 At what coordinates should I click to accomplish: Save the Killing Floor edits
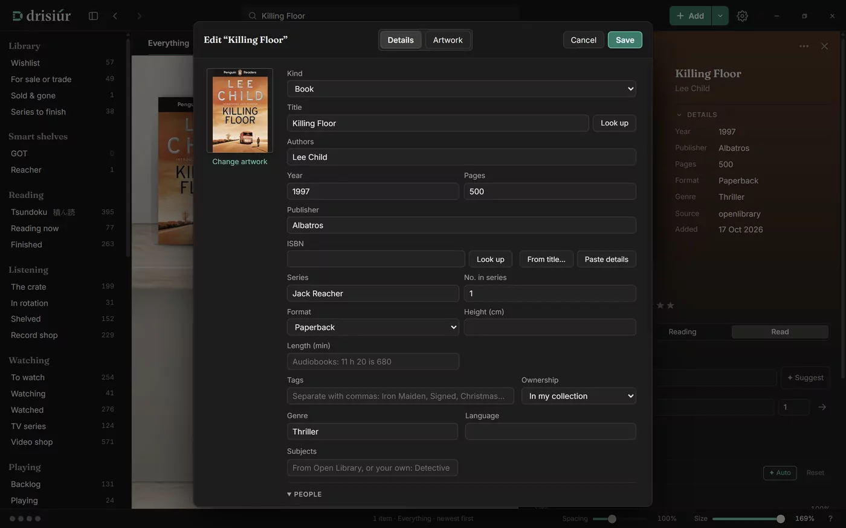click(625, 40)
